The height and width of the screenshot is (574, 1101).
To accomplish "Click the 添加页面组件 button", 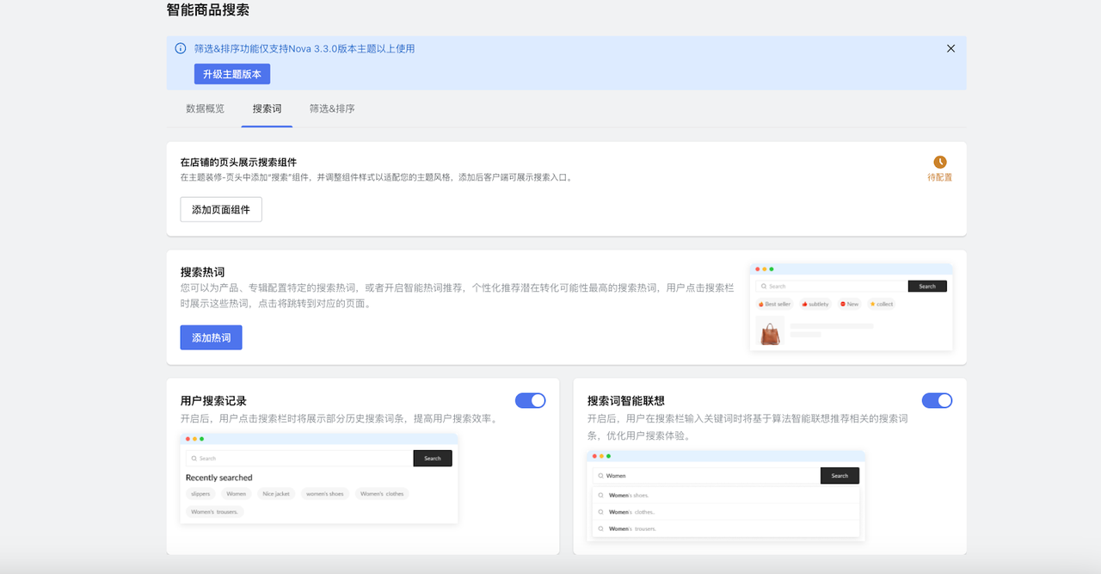I will click(x=220, y=209).
